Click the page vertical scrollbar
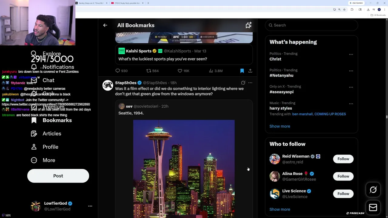The height and width of the screenshot is (218, 388). pos(386,117)
